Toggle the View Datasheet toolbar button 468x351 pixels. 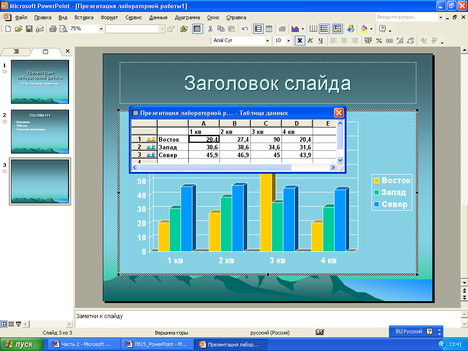[197, 29]
